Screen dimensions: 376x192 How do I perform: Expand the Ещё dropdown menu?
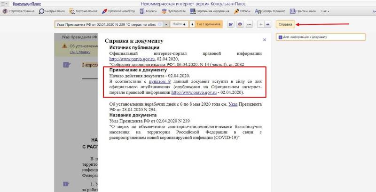point(325,11)
